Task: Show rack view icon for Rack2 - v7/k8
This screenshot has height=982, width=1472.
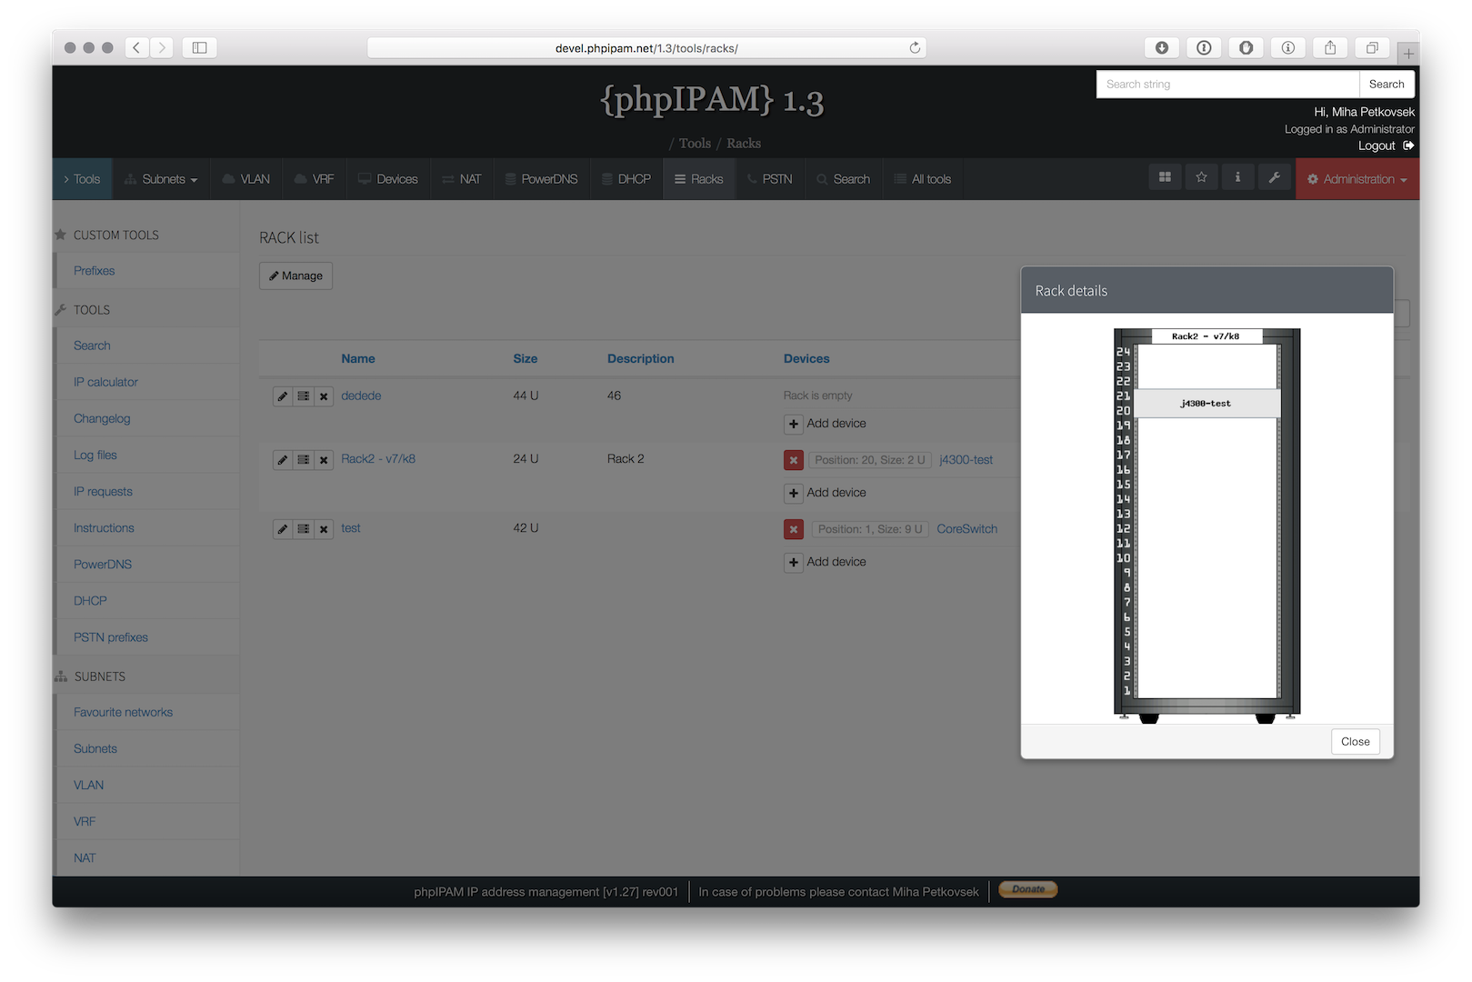Action: click(x=304, y=460)
